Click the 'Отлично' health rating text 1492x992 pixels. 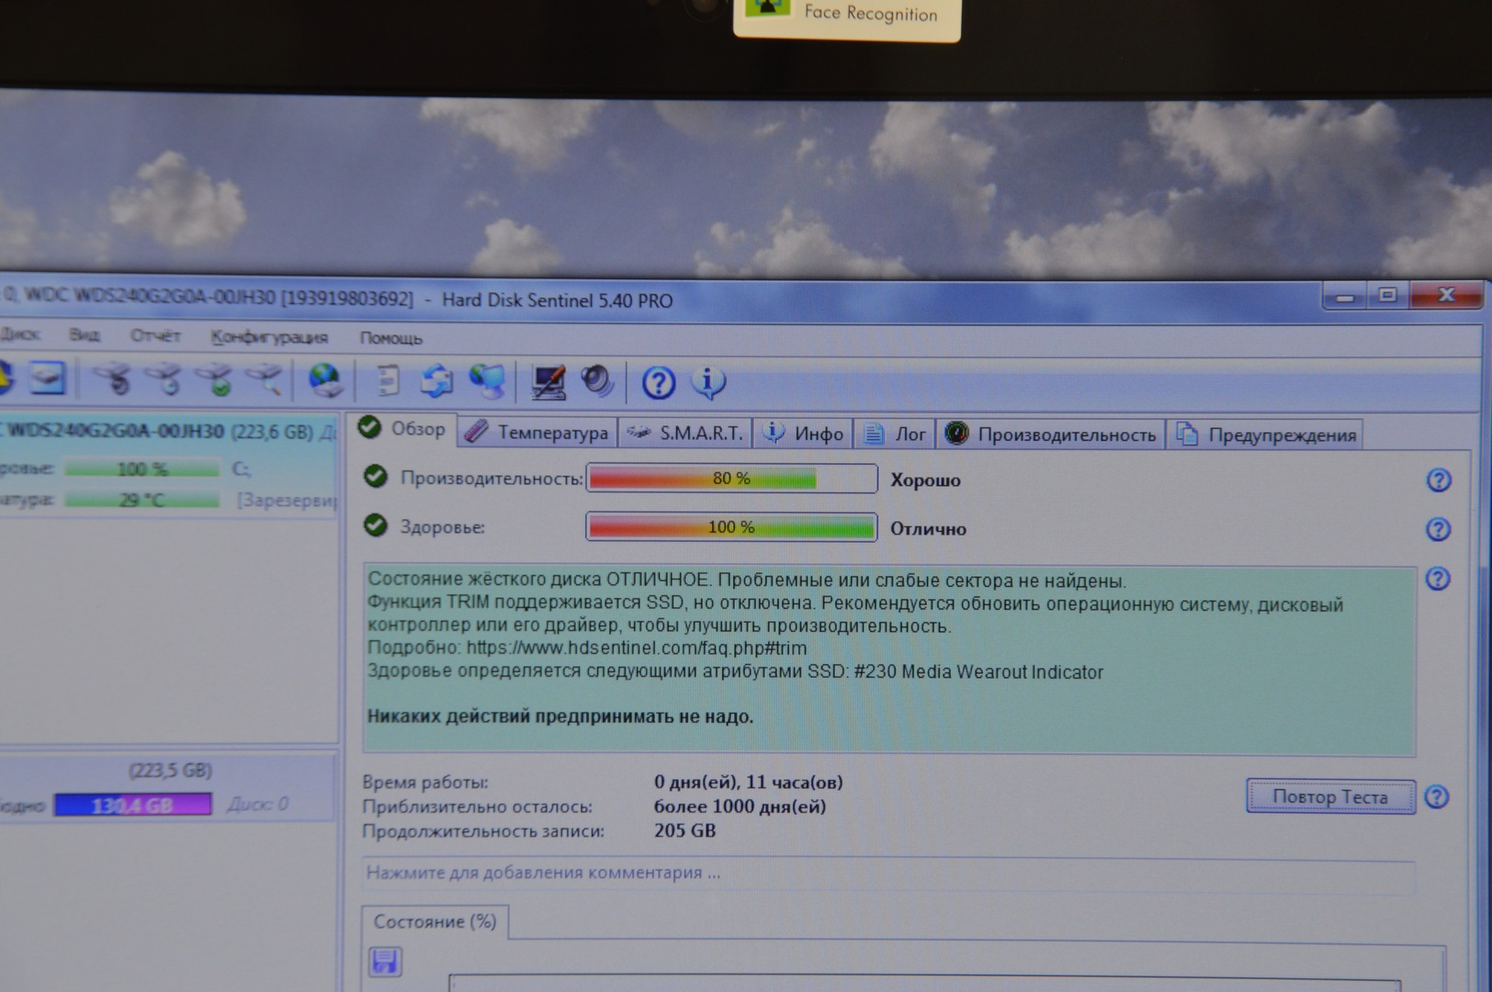929,529
